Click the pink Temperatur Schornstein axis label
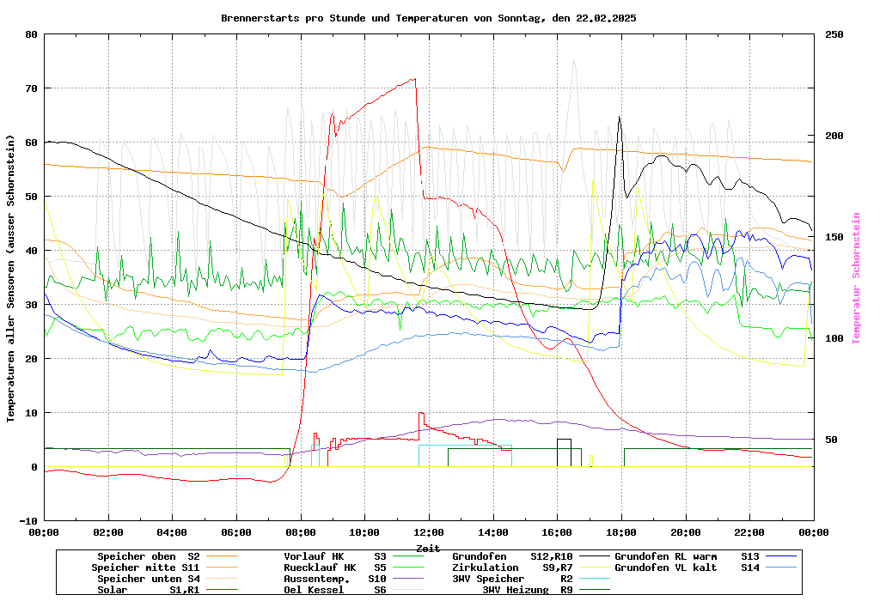 click(x=856, y=278)
